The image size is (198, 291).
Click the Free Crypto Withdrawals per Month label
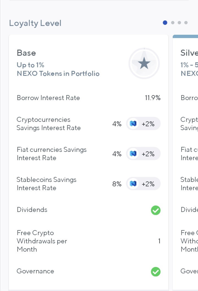42,241
